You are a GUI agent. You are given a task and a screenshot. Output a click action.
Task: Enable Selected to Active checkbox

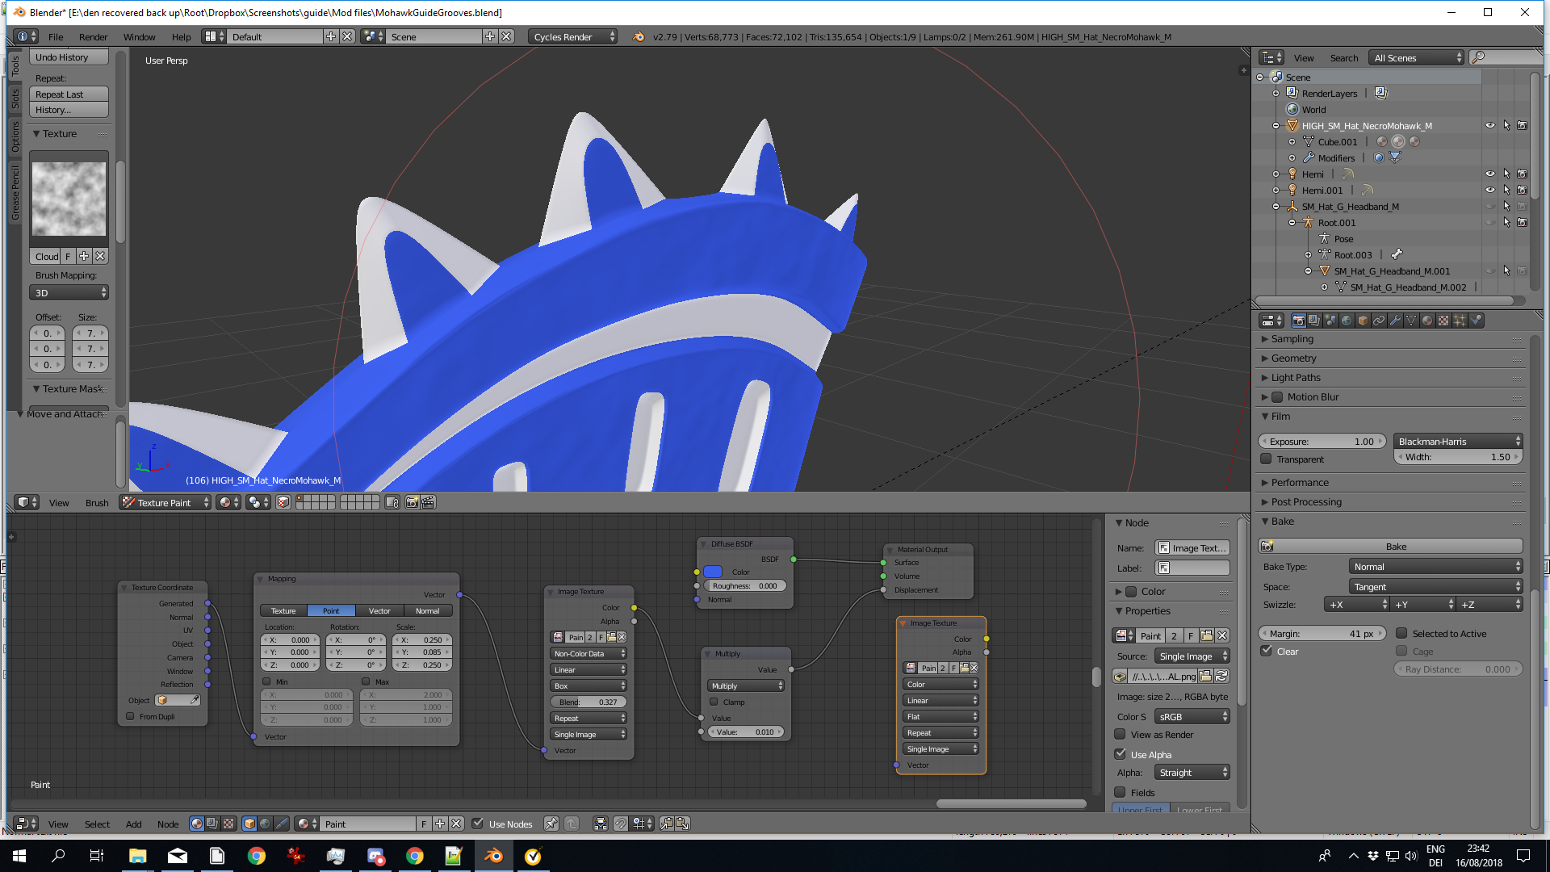(x=1402, y=633)
